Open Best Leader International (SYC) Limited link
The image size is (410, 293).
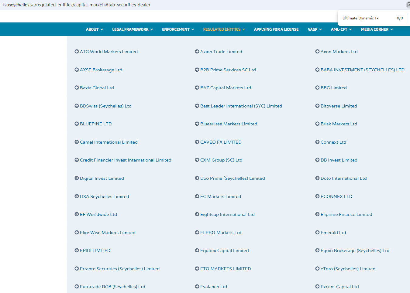click(241, 106)
